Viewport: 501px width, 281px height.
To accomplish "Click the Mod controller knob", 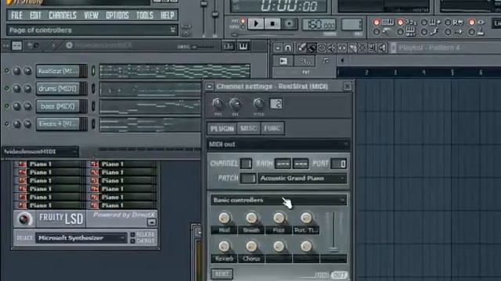I will [225, 218].
